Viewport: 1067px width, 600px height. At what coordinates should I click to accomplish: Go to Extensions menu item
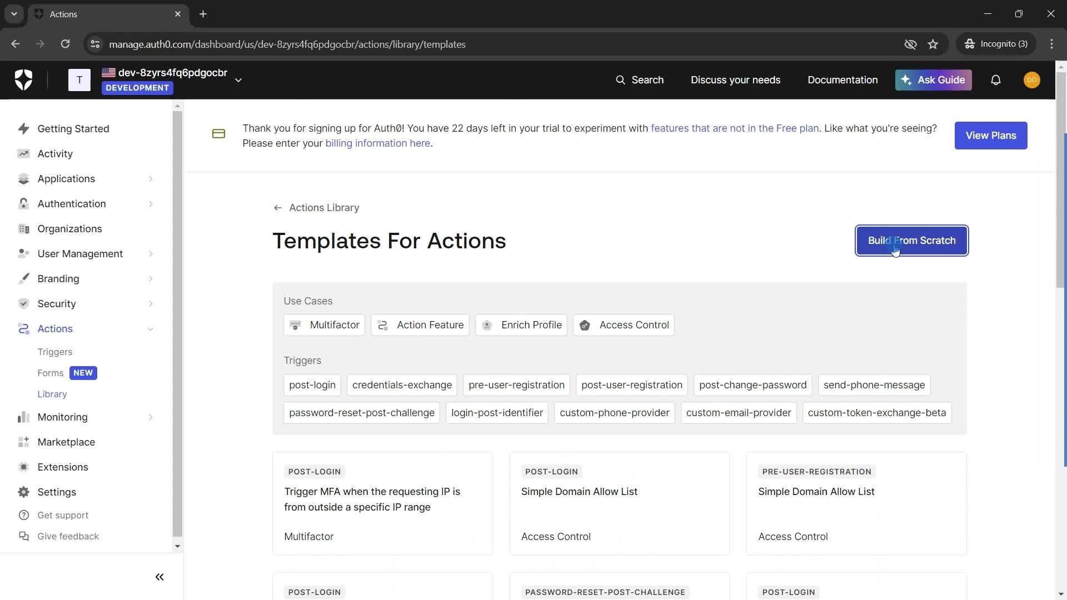[63, 467]
